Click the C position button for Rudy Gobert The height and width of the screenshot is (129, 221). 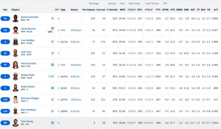(x=5, y=88)
